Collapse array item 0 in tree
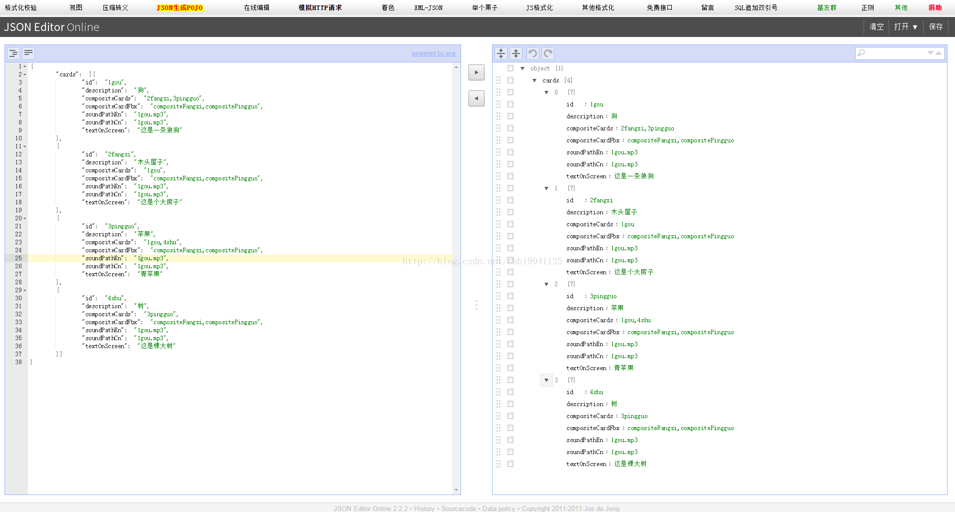The width and height of the screenshot is (955, 512). pyautogui.click(x=546, y=92)
